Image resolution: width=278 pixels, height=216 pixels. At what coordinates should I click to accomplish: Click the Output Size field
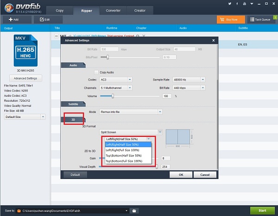pyautogui.click(x=184, y=49)
